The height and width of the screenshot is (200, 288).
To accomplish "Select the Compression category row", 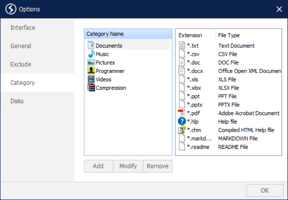I will (128, 88).
